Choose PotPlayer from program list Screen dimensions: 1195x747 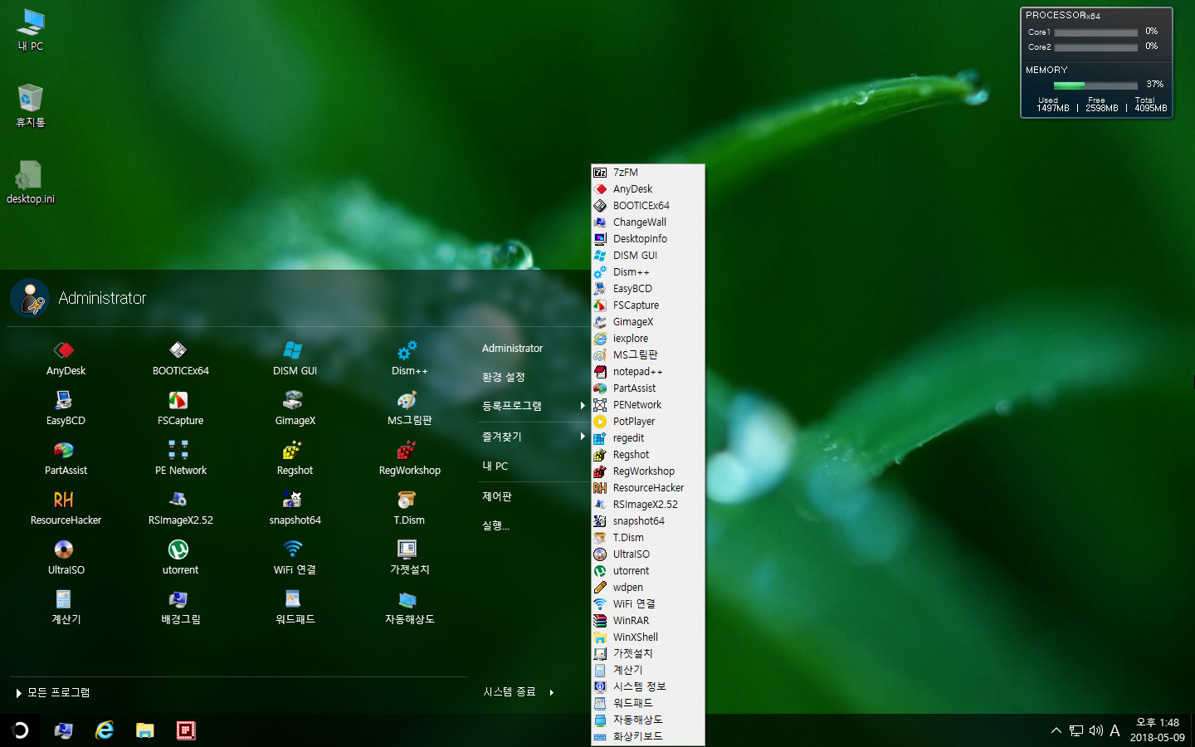pyautogui.click(x=648, y=422)
